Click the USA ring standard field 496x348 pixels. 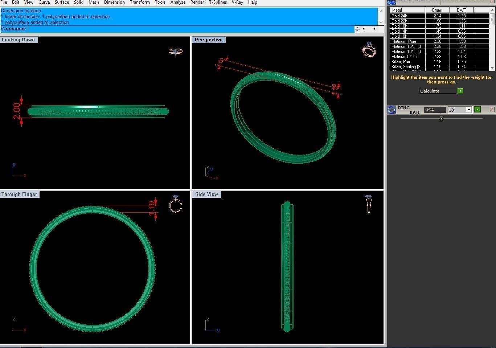pos(435,110)
